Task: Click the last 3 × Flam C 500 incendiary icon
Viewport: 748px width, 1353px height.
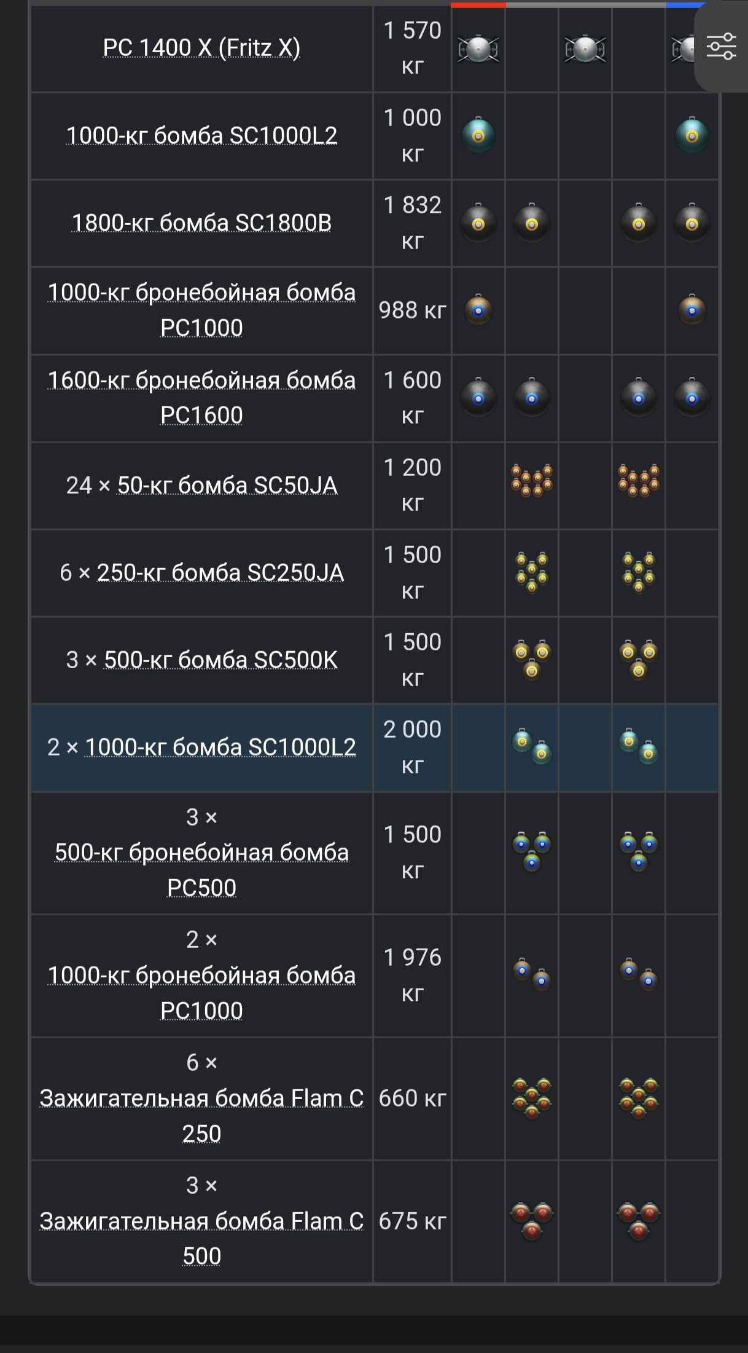Action: pyautogui.click(x=639, y=1220)
